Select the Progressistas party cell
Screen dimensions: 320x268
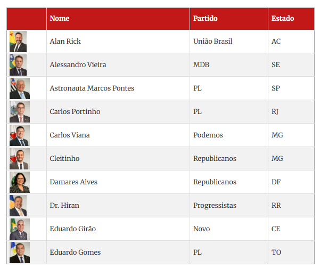point(215,205)
